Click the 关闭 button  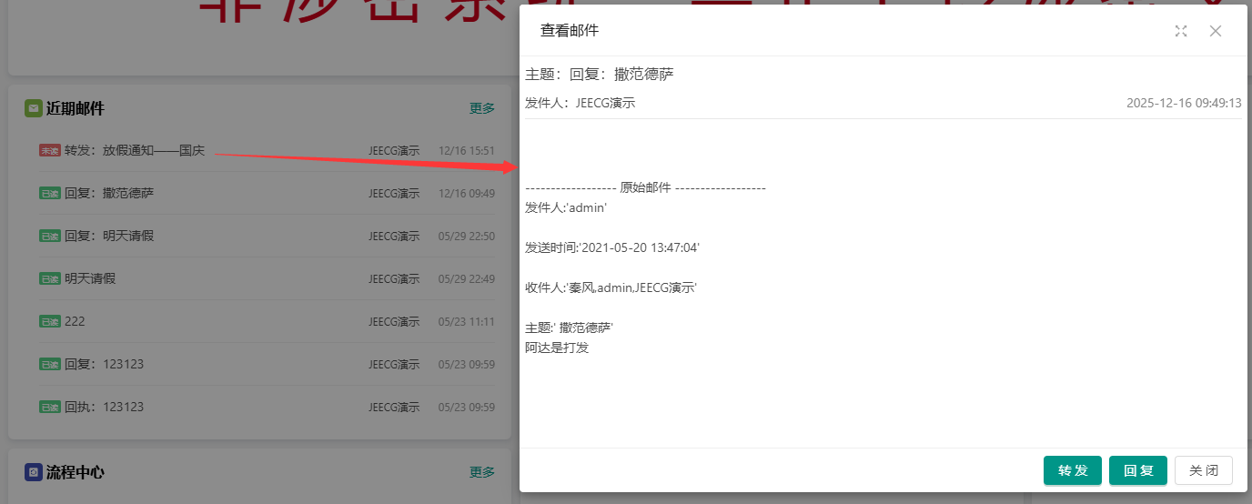click(x=1204, y=470)
